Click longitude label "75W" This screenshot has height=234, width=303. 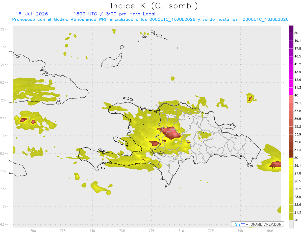point(63,230)
